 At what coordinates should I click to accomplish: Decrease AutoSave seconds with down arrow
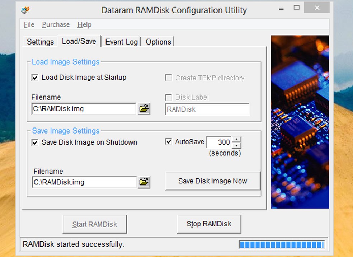tap(236, 145)
